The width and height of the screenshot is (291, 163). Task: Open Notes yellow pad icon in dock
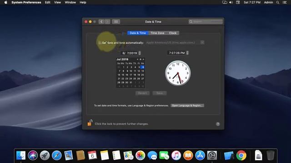105,155
